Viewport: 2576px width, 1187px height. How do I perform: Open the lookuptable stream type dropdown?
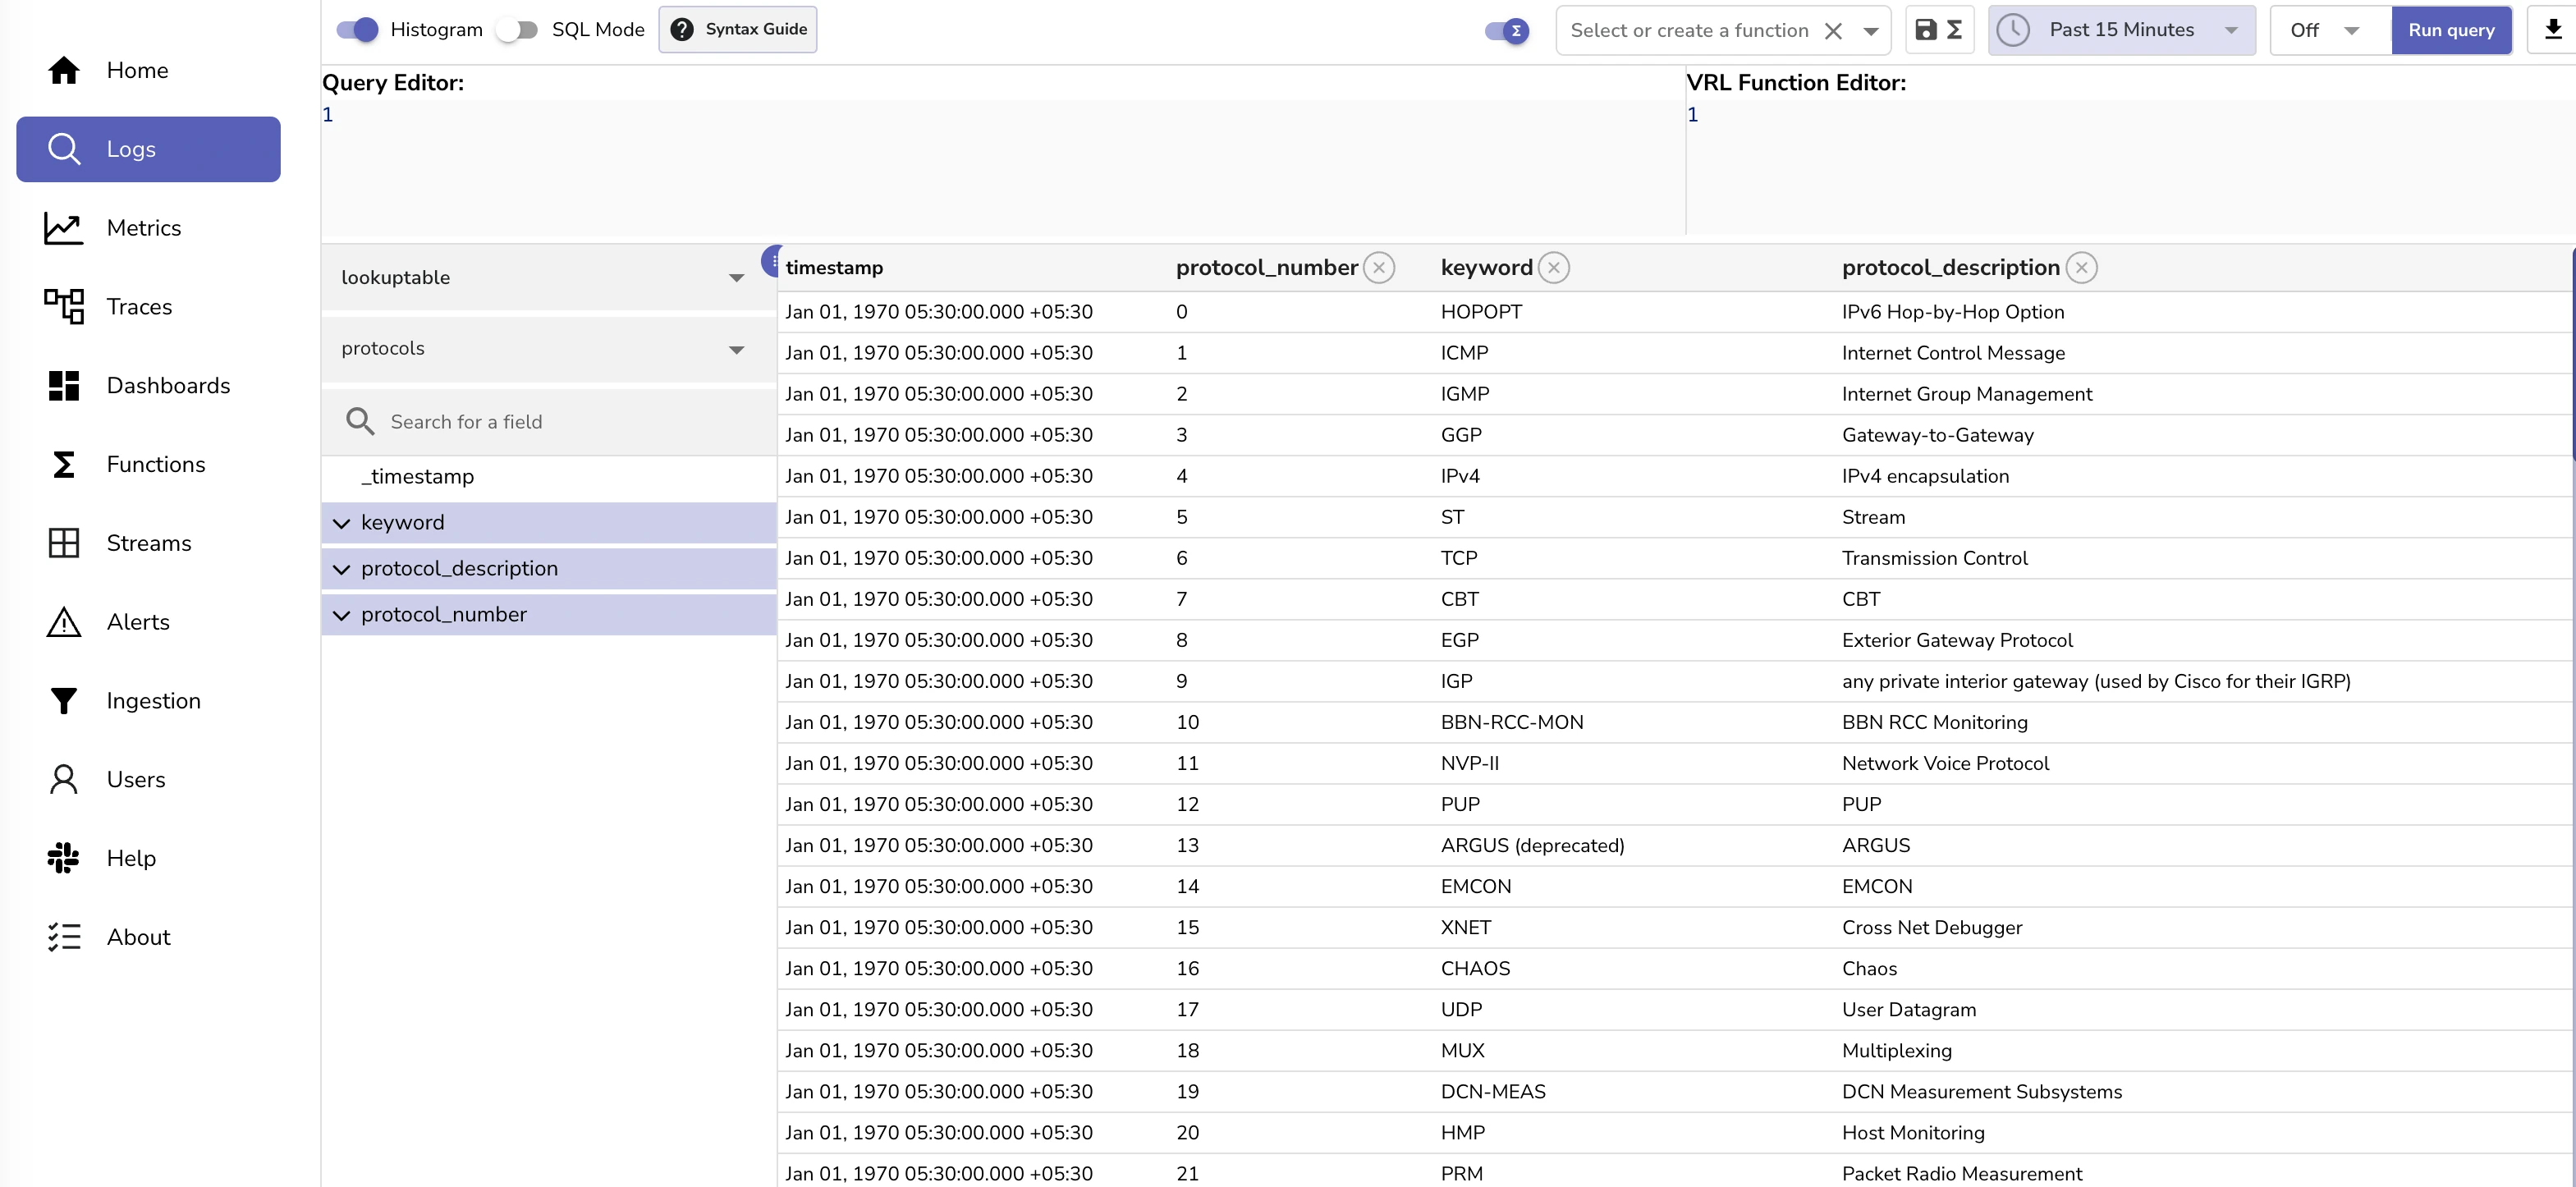(x=545, y=278)
